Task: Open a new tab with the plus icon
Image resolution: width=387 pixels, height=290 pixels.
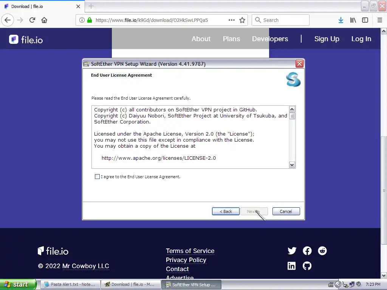Action: 91,6
